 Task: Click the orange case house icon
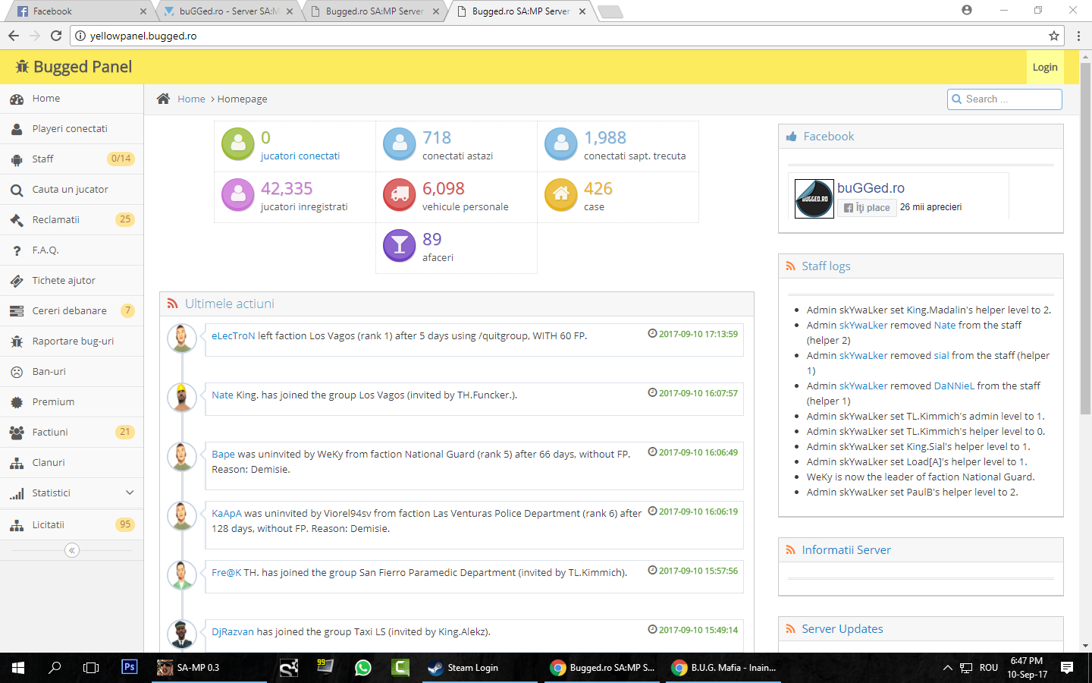(561, 194)
